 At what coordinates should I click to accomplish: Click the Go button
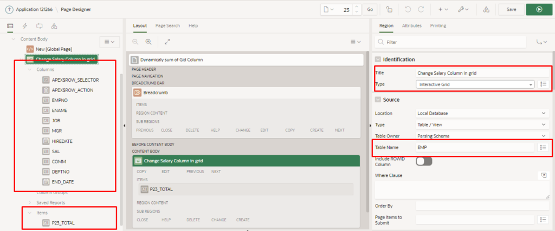point(370,9)
